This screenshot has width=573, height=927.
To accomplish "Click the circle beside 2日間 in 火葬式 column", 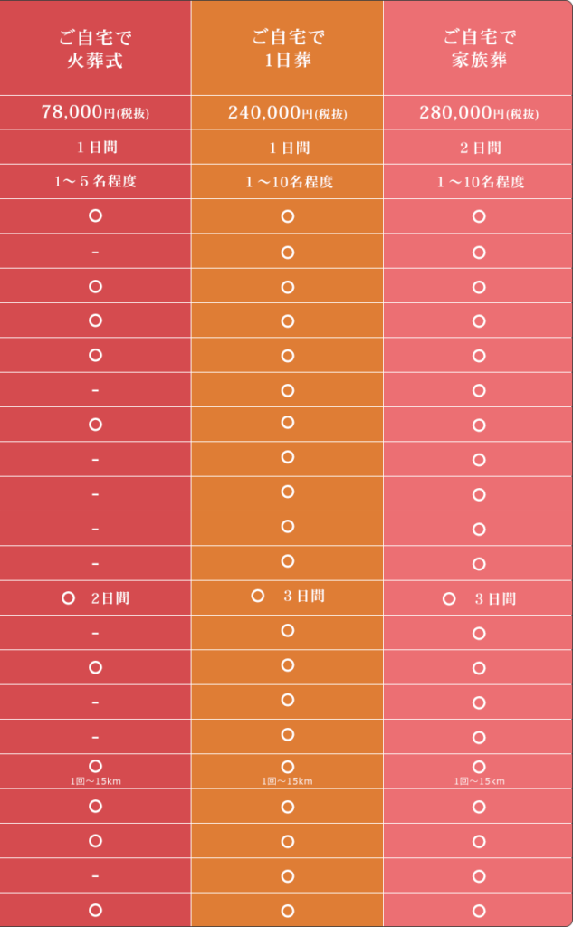I will (x=68, y=598).
